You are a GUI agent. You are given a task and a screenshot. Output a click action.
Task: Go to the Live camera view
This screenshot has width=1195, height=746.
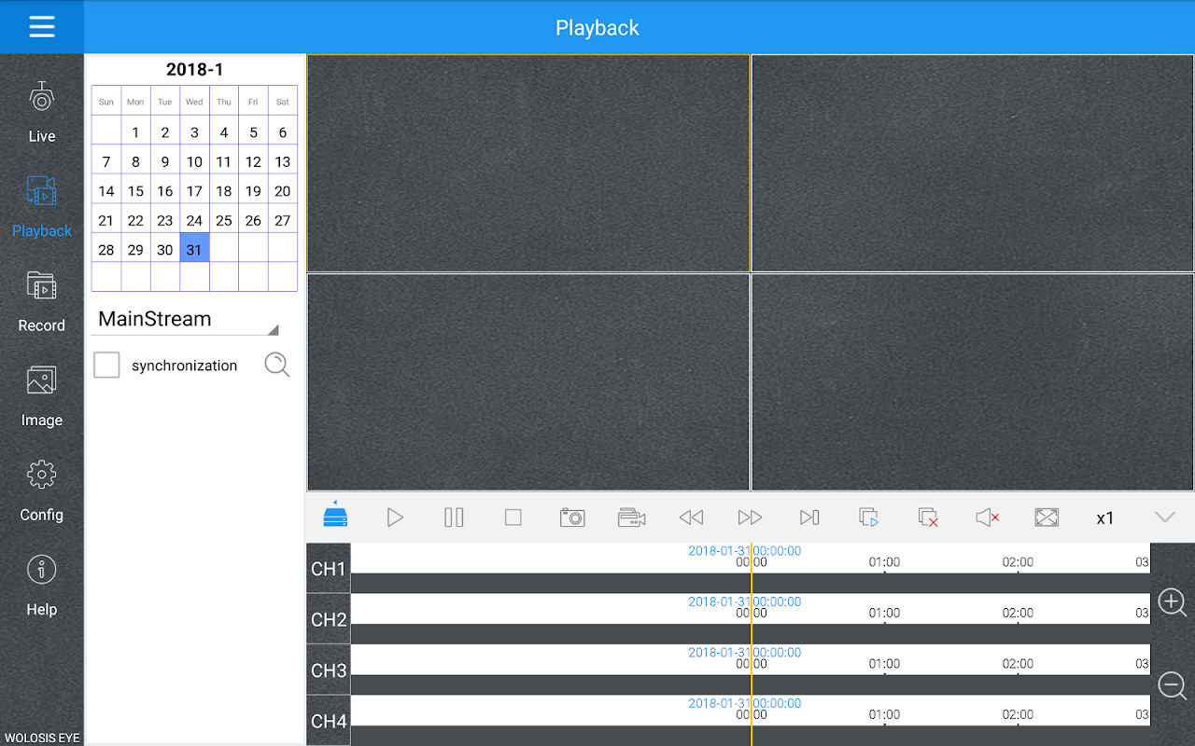coord(42,112)
